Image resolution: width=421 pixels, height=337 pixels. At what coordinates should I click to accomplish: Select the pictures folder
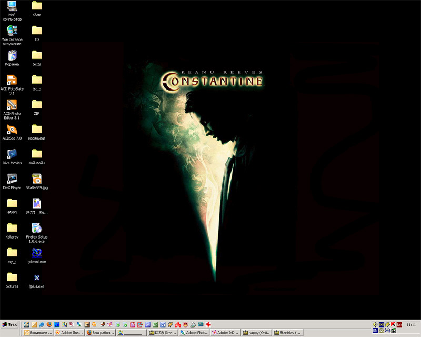pyautogui.click(x=12, y=281)
